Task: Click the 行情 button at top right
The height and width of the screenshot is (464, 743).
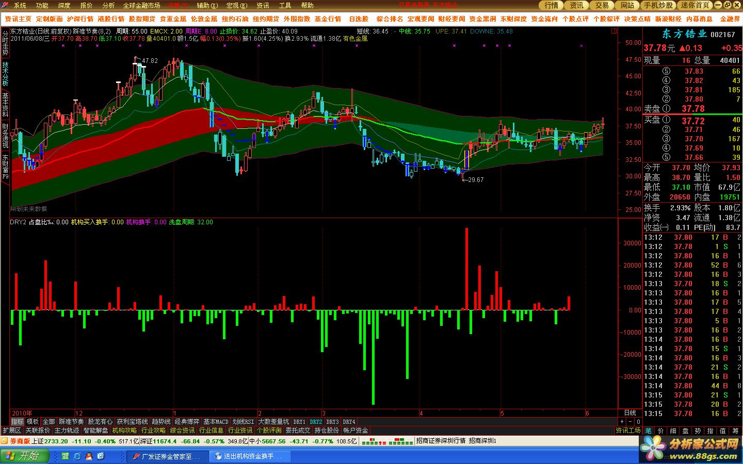Action: (x=552, y=5)
